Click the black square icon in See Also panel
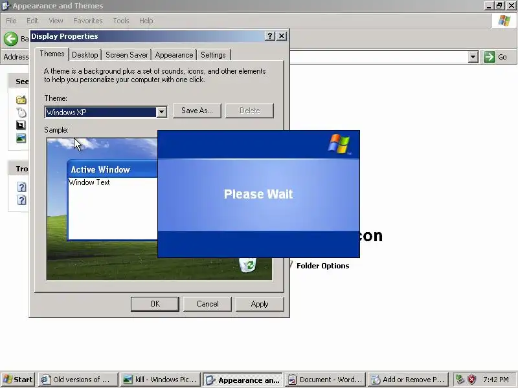 (x=21, y=125)
